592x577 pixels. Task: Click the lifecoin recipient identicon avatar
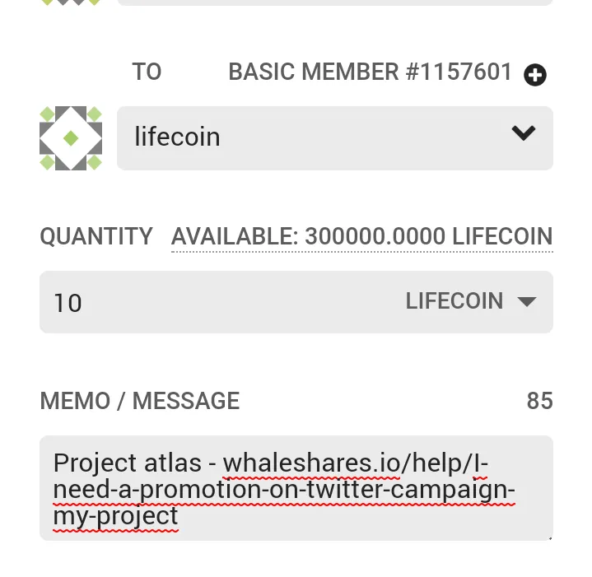[71, 138]
